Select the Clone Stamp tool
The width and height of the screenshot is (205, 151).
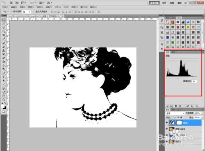tap(4, 50)
